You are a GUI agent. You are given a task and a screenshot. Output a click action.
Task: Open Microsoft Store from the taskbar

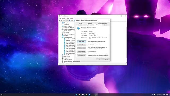[83, 95]
